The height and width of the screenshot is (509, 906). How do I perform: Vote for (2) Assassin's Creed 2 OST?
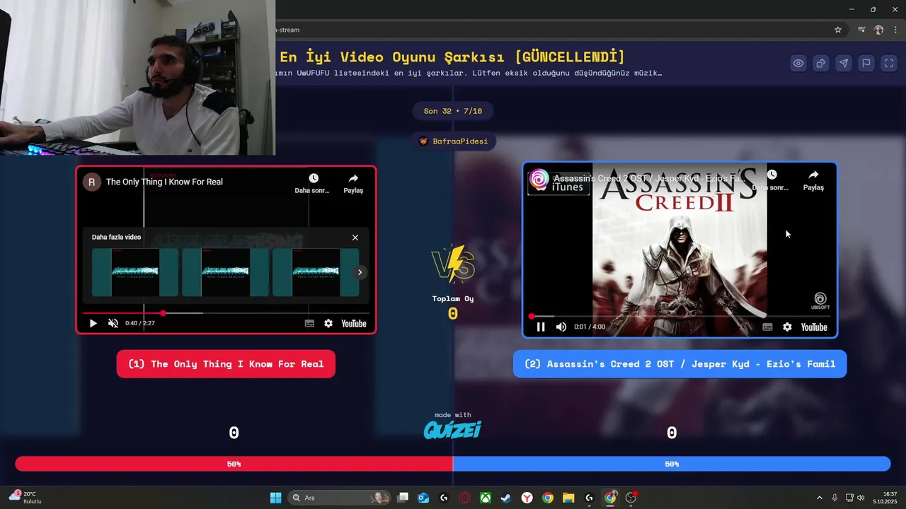point(679,364)
